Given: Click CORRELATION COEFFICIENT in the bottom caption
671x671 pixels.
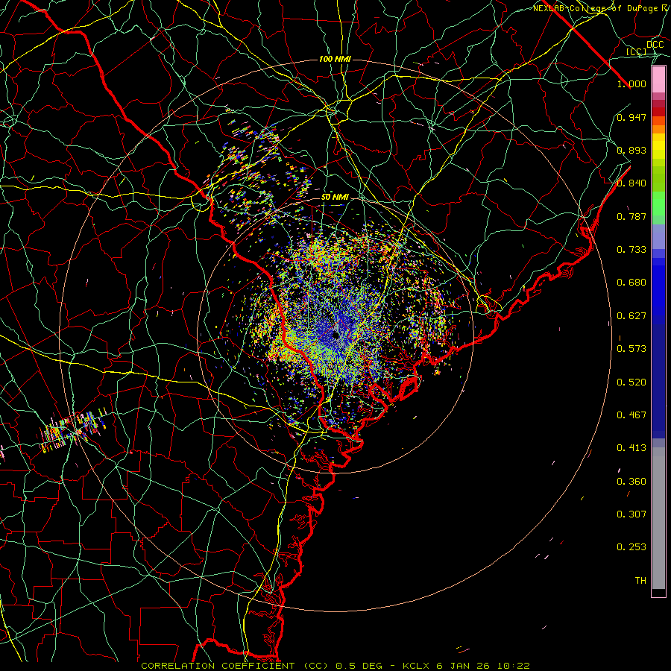Looking at the screenshot, I should [x=218, y=666].
